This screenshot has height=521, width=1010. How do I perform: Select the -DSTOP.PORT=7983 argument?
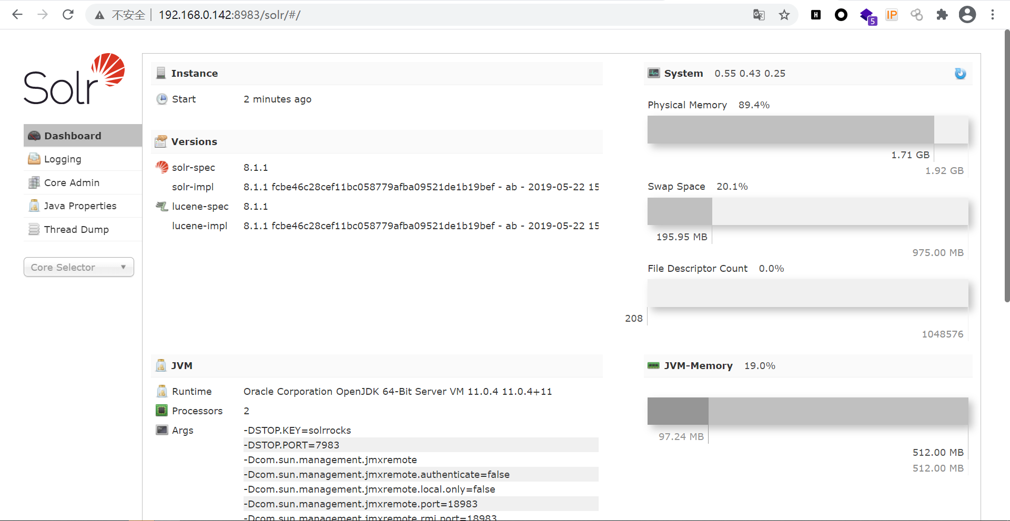pos(291,445)
